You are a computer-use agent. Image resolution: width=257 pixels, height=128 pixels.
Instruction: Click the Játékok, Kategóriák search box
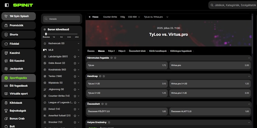coord(233,5)
